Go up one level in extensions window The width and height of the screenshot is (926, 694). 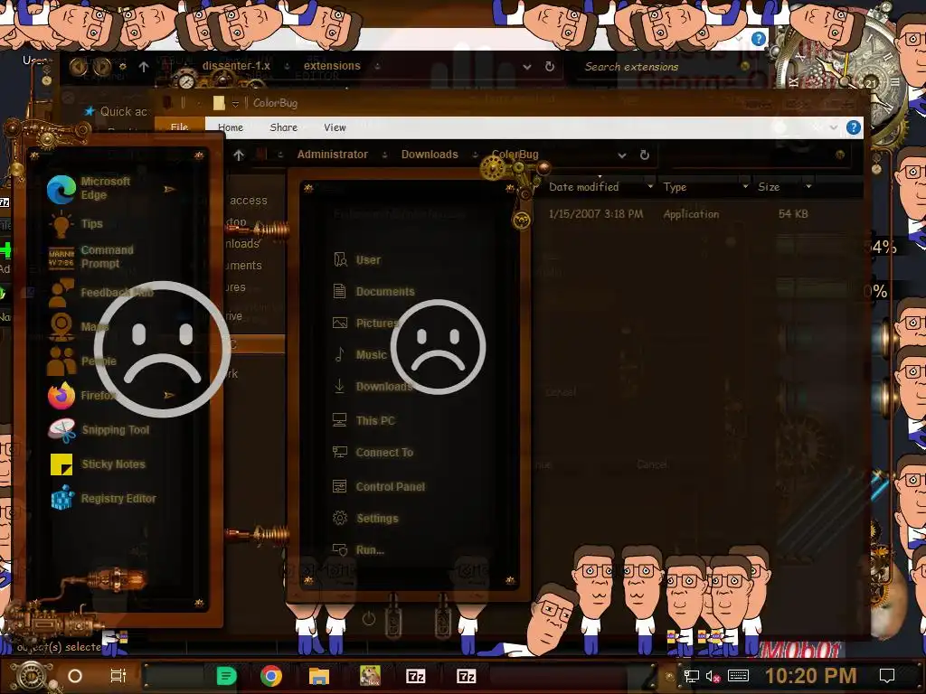(x=144, y=67)
